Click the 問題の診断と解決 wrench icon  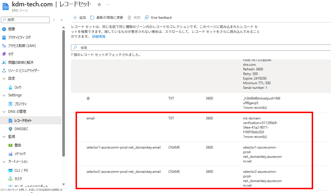4,63
